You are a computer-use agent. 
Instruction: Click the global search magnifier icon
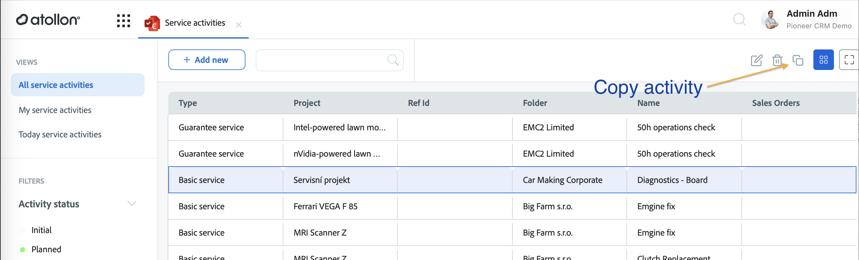coord(739,19)
